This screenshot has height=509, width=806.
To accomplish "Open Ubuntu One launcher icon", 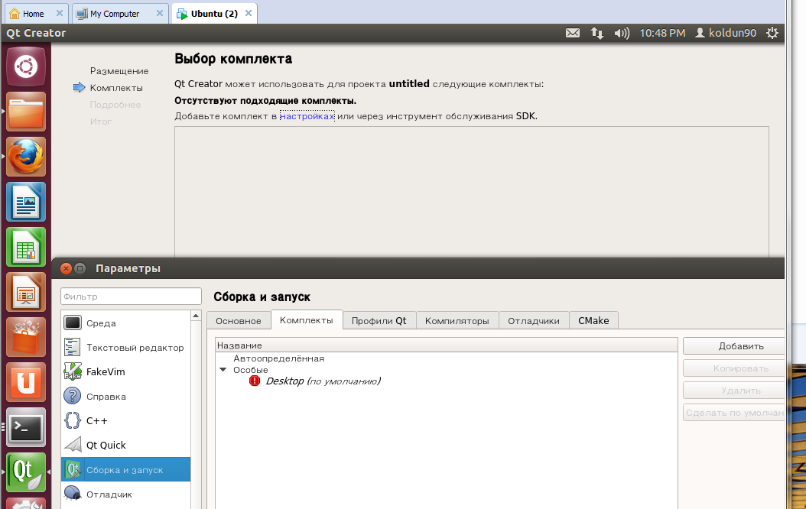I will [x=26, y=383].
